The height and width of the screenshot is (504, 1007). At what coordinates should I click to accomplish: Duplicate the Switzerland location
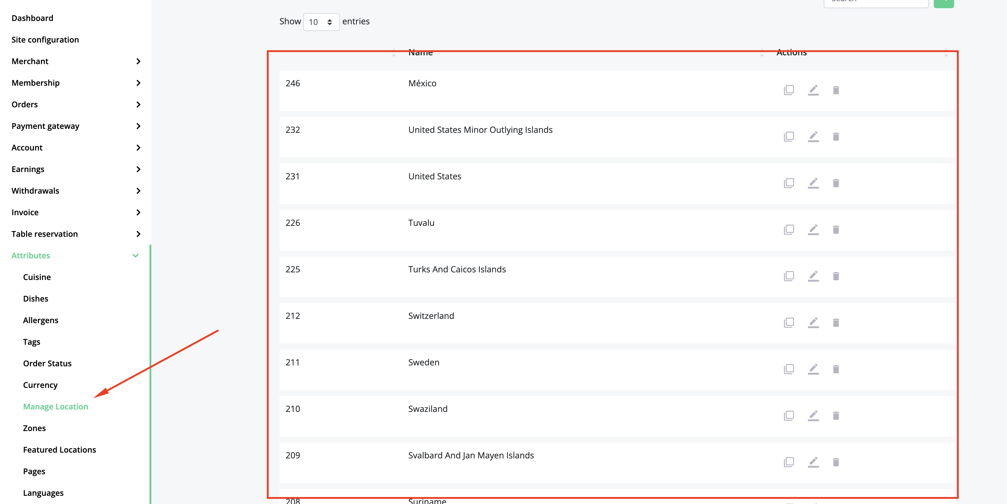789,323
